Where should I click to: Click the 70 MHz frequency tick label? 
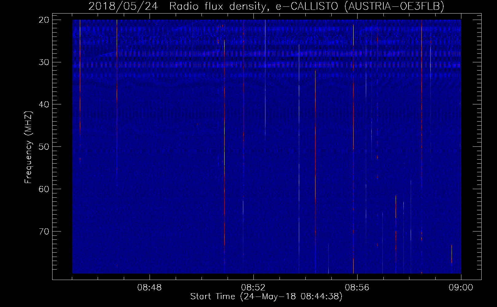[44, 231]
